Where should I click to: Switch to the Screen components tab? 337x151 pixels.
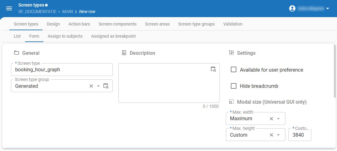117,24
